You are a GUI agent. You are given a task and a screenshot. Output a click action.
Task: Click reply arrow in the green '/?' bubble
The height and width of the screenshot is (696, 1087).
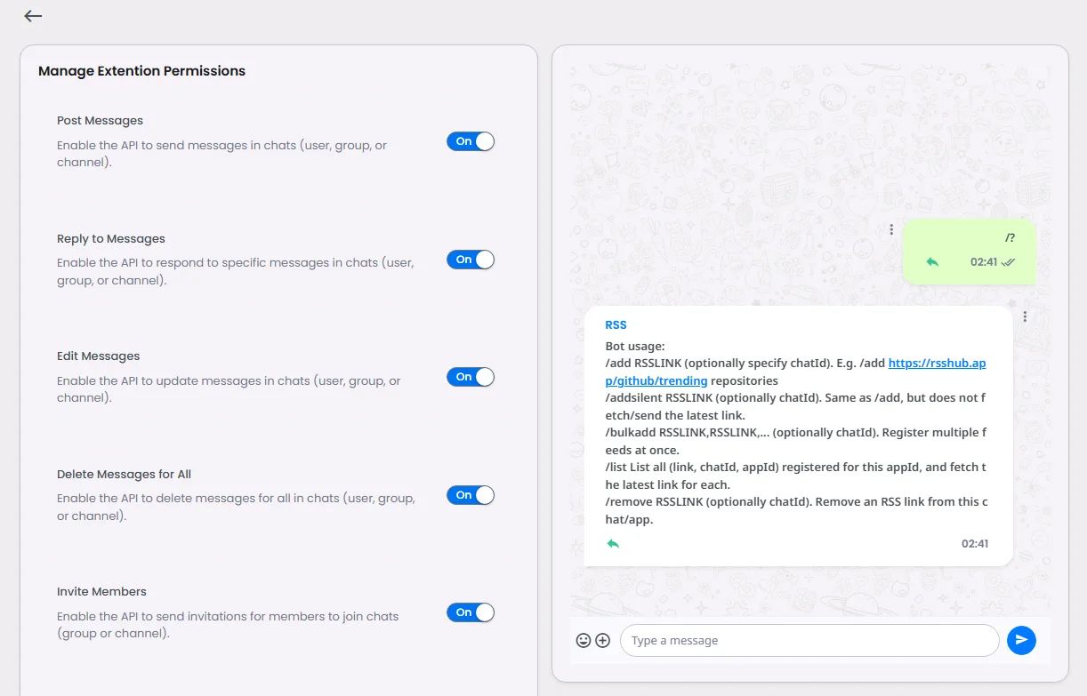932,262
